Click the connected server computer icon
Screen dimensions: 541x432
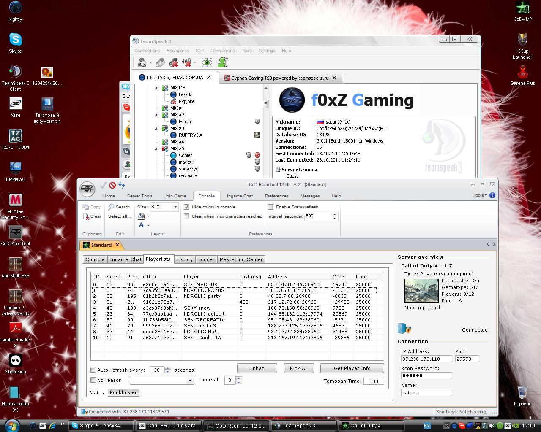pos(404,329)
